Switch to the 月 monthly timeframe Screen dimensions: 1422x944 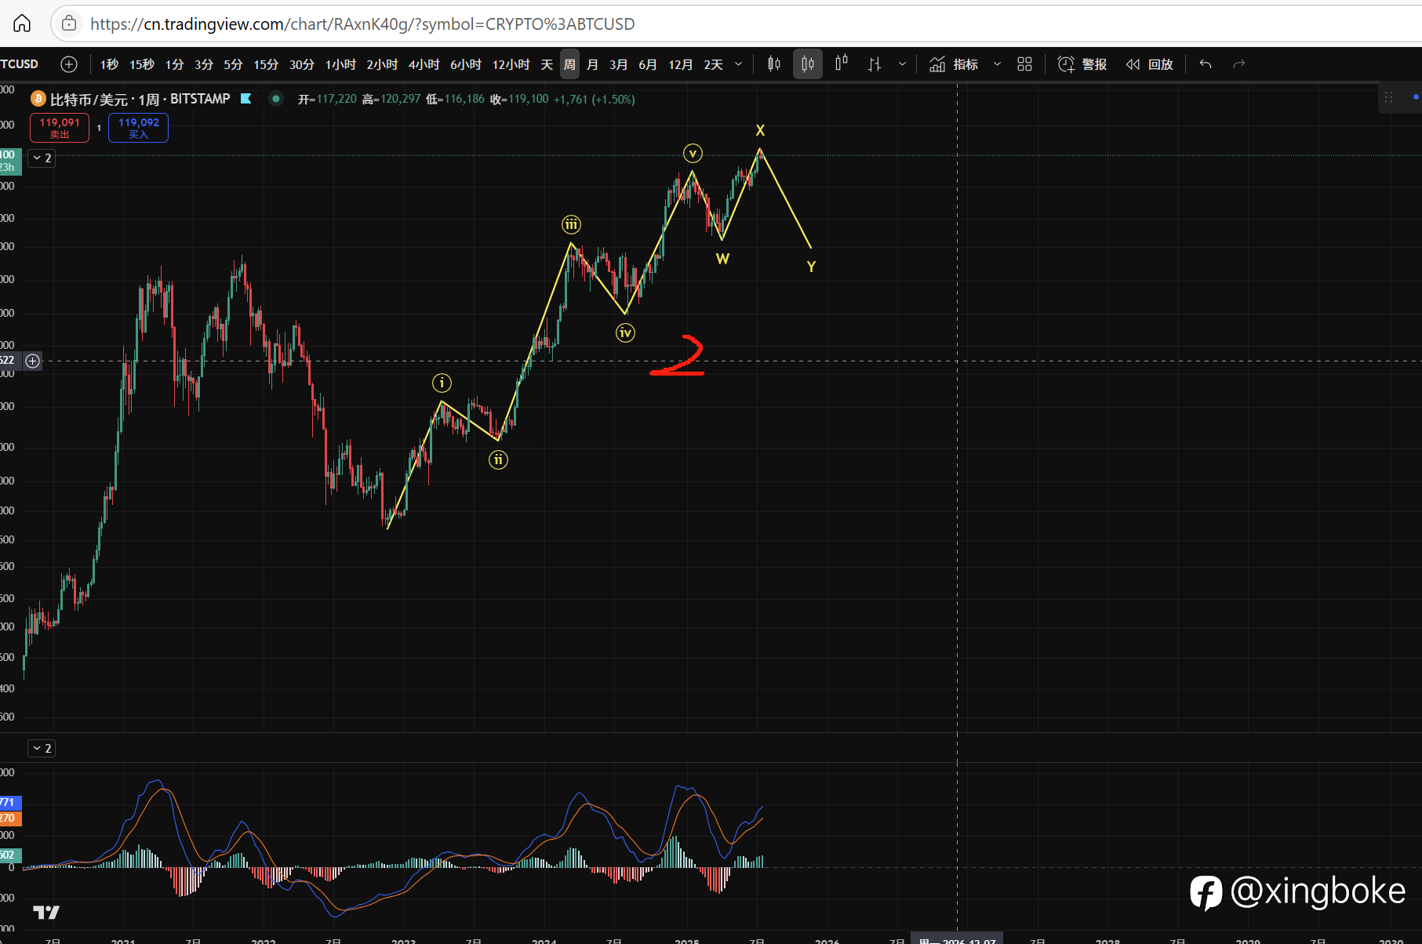pos(592,64)
